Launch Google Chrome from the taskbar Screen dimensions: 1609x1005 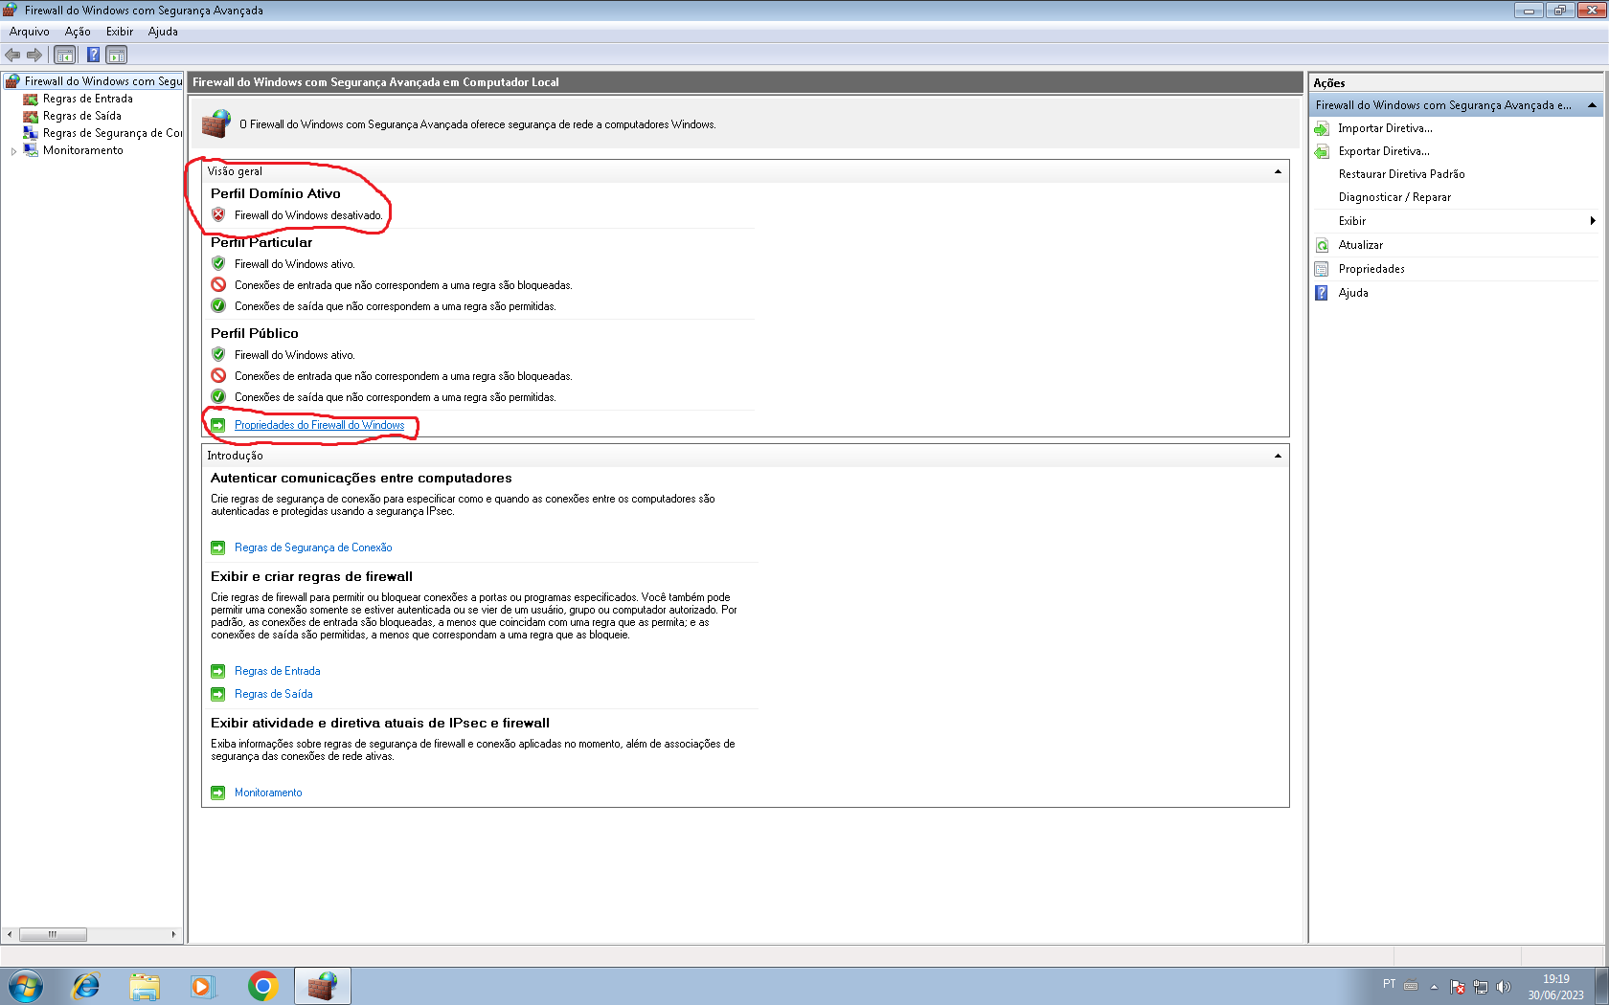point(262,986)
